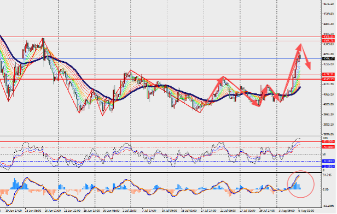Viewport: 337px width, 214px height.
Task: Click the 15 Jul 01:00 time label
Action: pyautogui.click(x=189, y=211)
